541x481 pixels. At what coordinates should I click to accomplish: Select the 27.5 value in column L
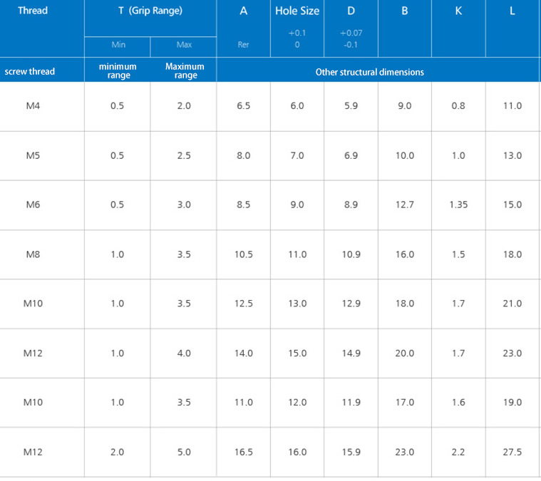pyautogui.click(x=512, y=452)
